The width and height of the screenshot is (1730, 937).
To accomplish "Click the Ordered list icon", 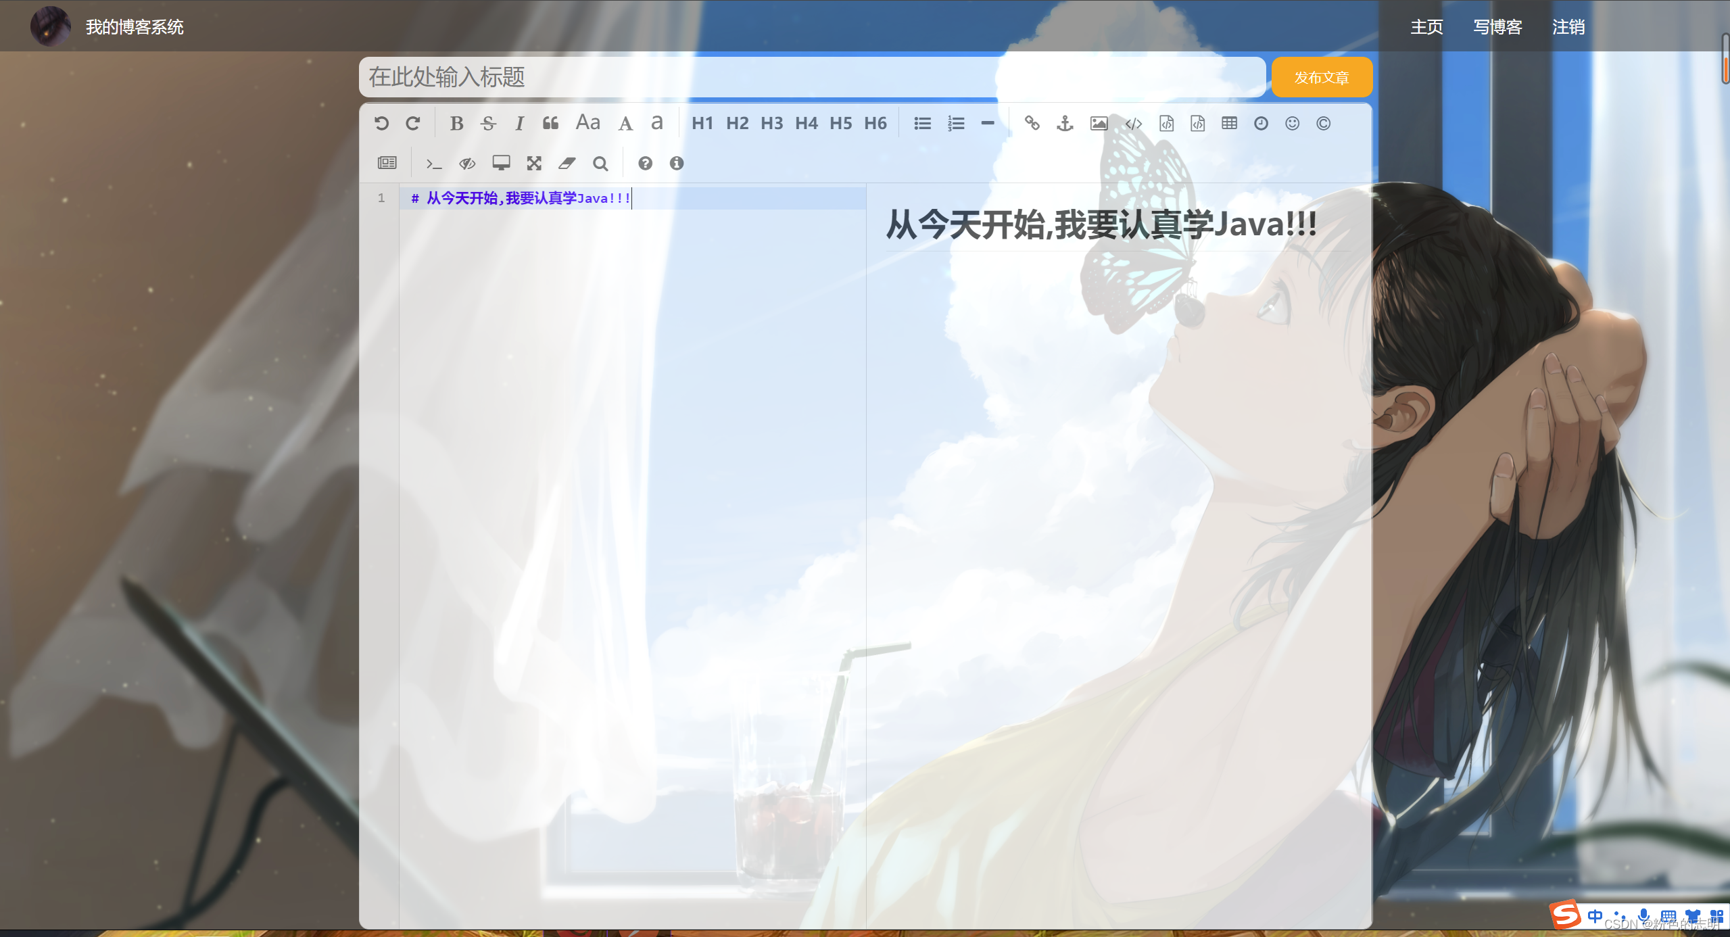I will 955,124.
